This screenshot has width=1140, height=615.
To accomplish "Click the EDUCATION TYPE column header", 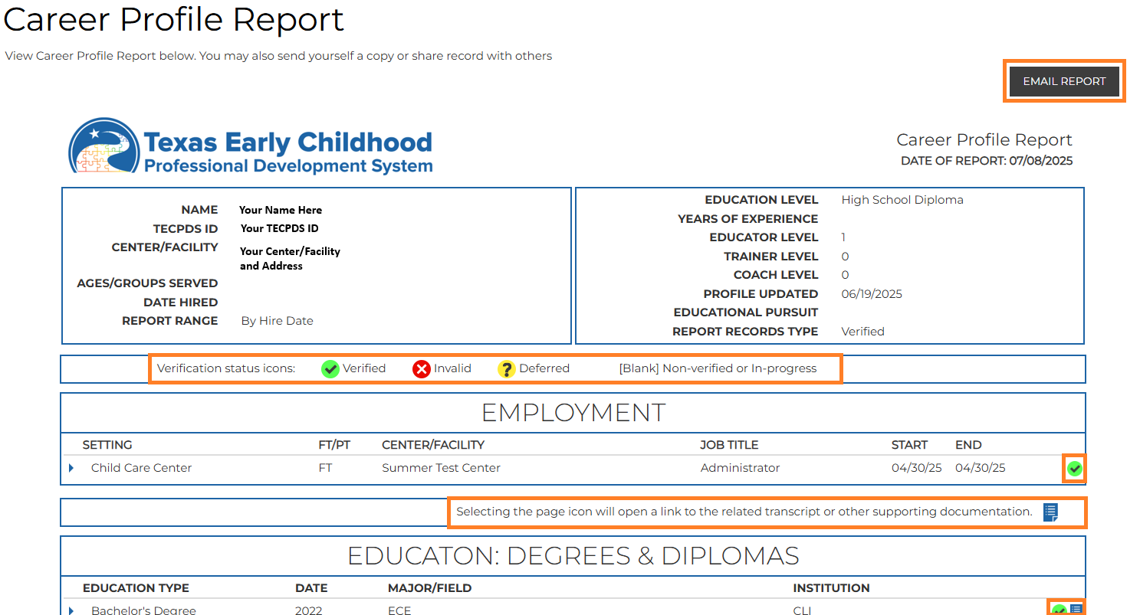I will tap(136, 588).
